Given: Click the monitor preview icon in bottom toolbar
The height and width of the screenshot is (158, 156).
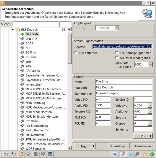Looking at the screenshot, I should (x=50, y=154).
